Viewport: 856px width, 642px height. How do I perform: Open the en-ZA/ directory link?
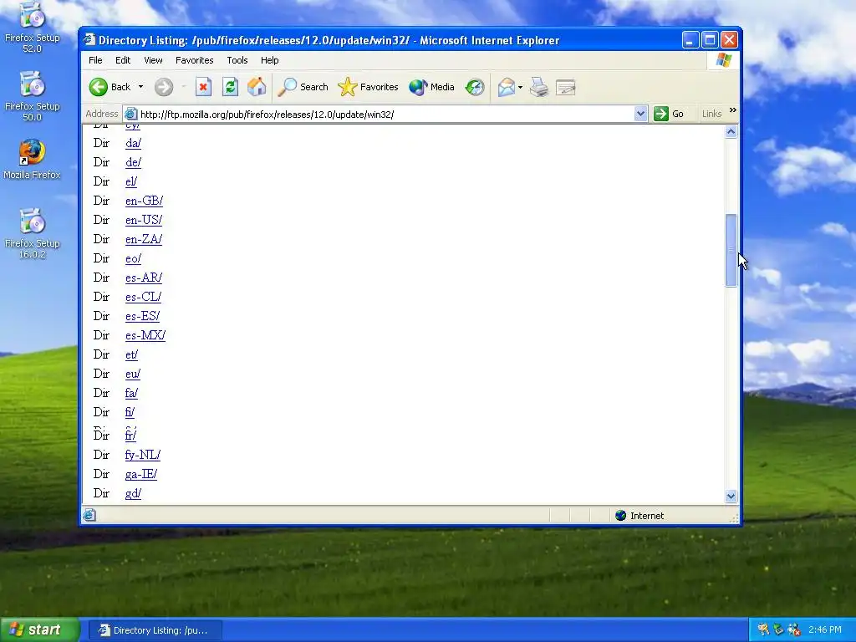(x=144, y=238)
